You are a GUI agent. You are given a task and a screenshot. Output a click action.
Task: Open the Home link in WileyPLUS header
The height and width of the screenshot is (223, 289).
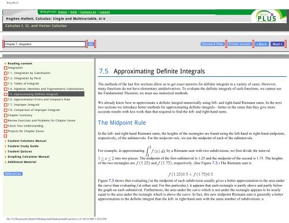tap(62, 12)
